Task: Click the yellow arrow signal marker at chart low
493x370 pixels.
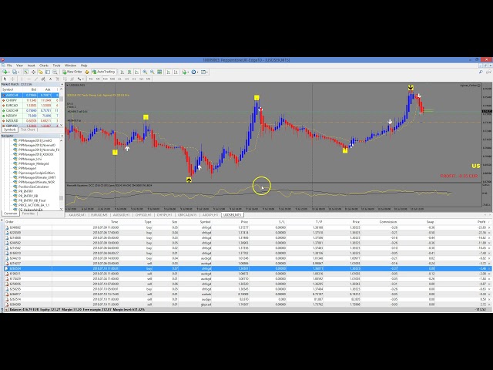Action: pos(189,180)
